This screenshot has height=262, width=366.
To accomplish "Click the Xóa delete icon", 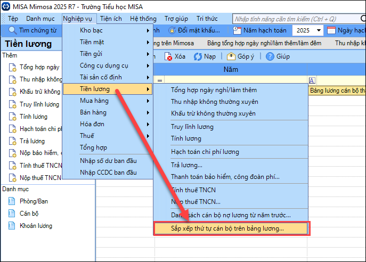I will click(x=168, y=56).
